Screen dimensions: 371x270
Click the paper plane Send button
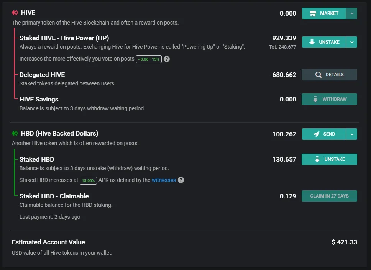pos(324,134)
